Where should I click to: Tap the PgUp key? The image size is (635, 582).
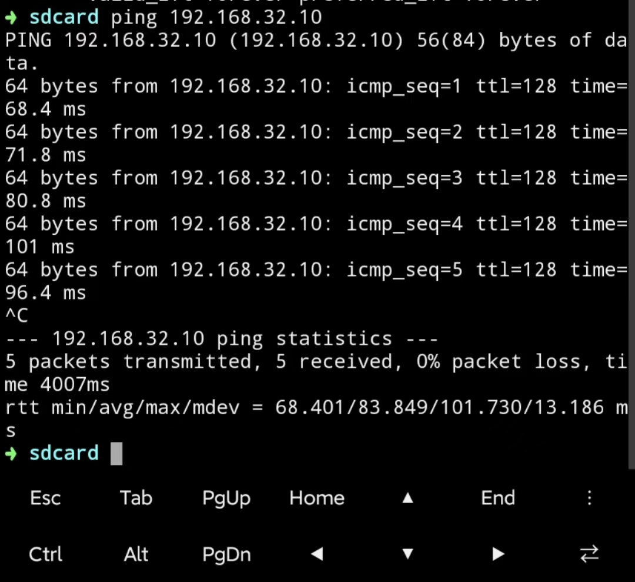point(226,498)
